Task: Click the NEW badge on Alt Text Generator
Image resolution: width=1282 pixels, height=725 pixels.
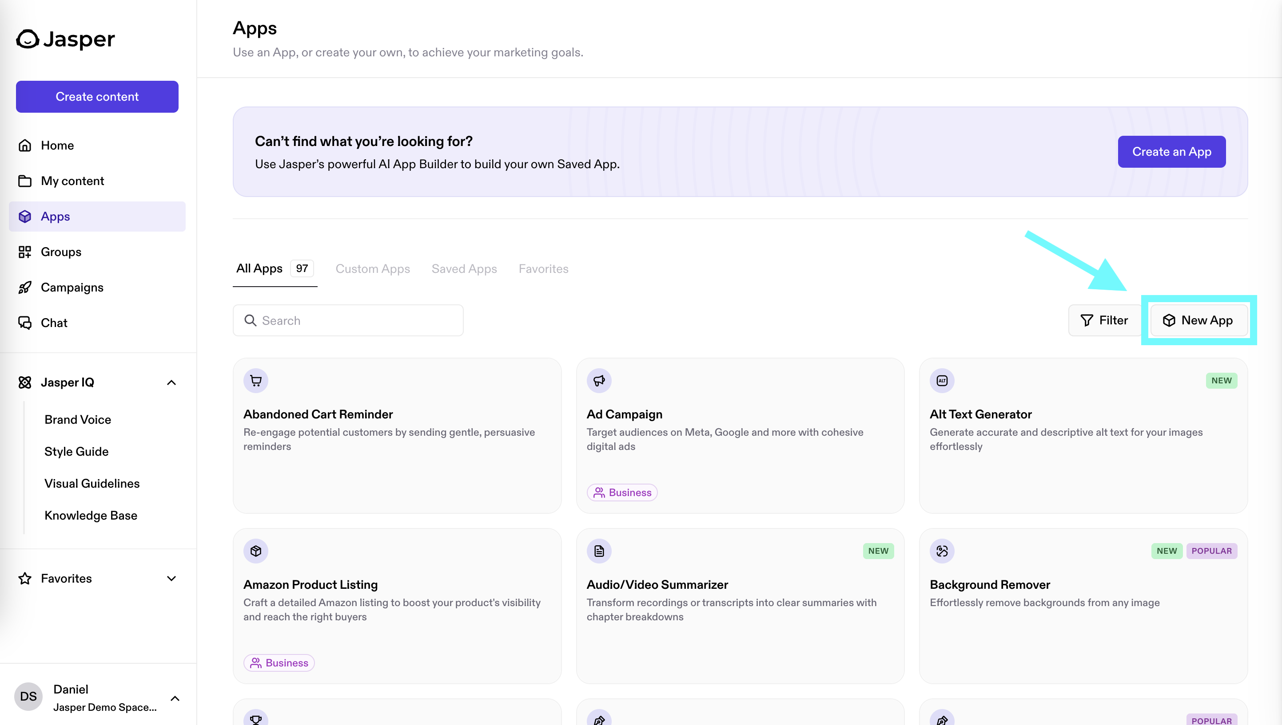Action: coord(1221,381)
